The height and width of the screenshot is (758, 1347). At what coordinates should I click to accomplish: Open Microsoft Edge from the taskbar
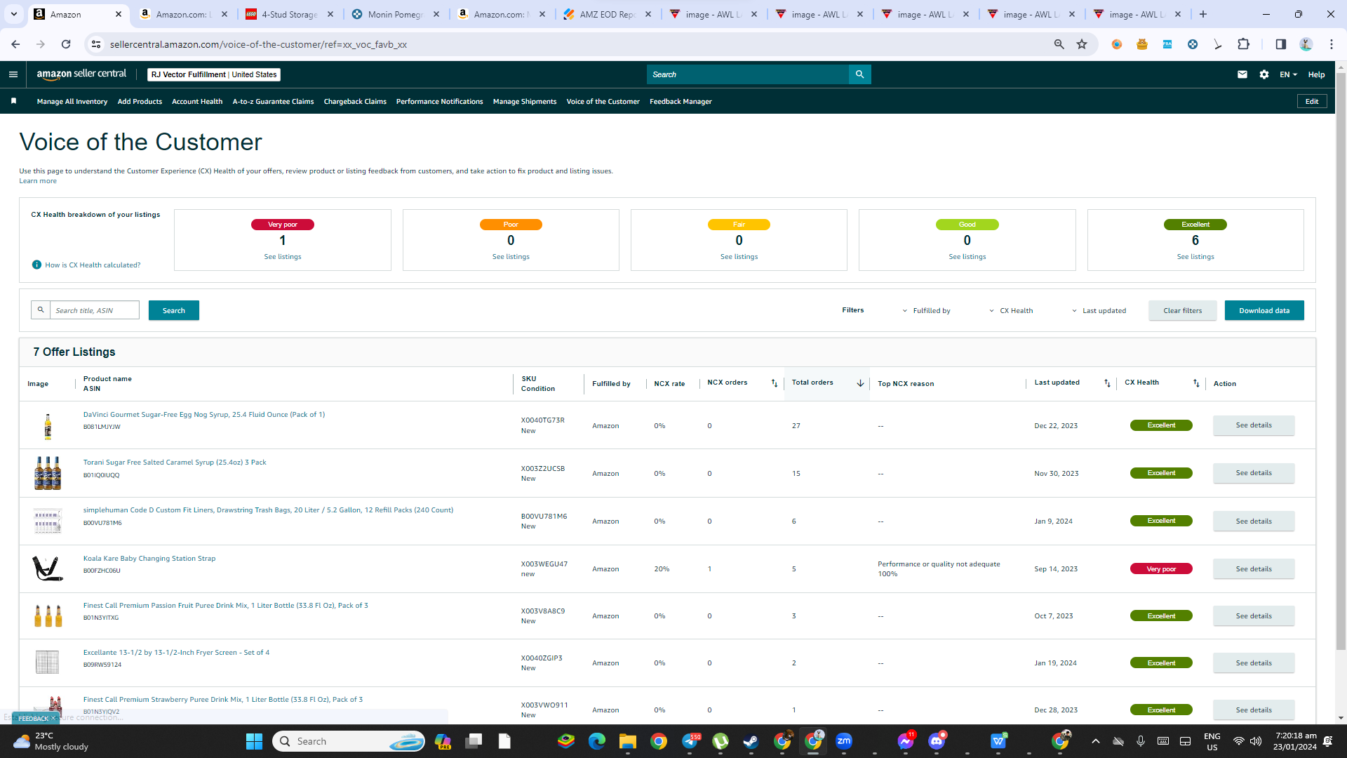tap(597, 741)
